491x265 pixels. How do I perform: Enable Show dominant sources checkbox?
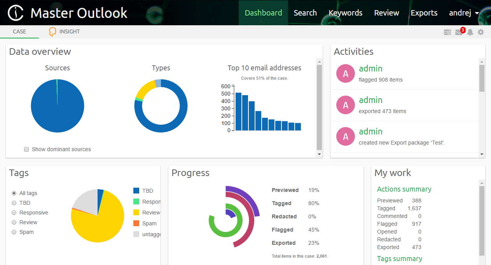pyautogui.click(x=26, y=149)
